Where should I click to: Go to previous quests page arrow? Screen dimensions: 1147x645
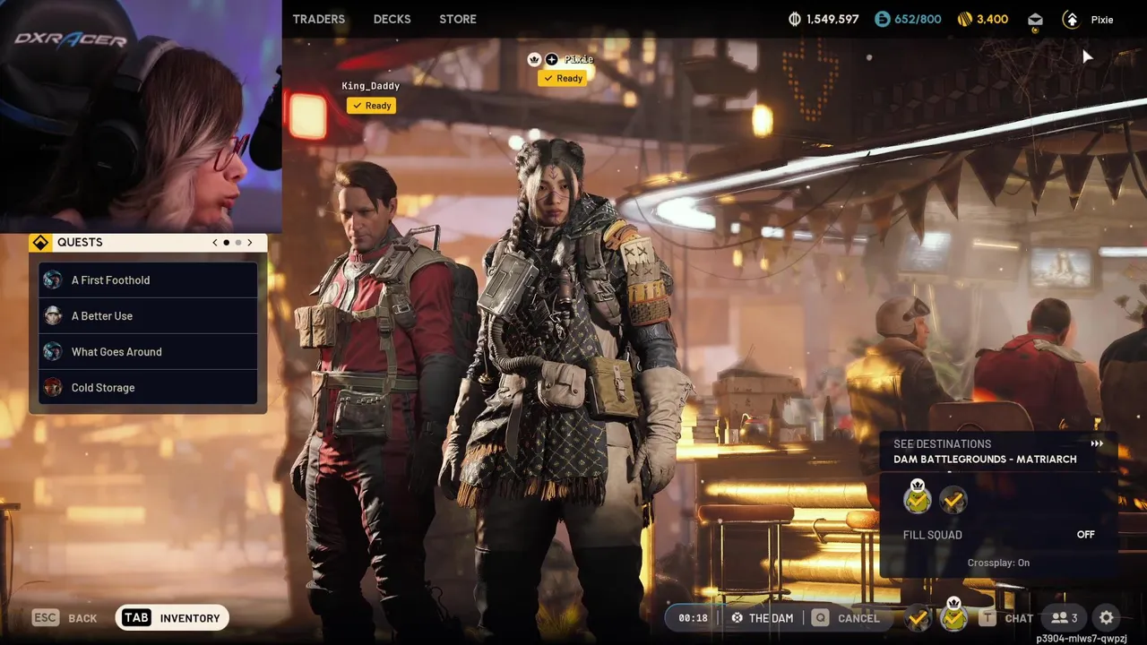pyautogui.click(x=215, y=243)
